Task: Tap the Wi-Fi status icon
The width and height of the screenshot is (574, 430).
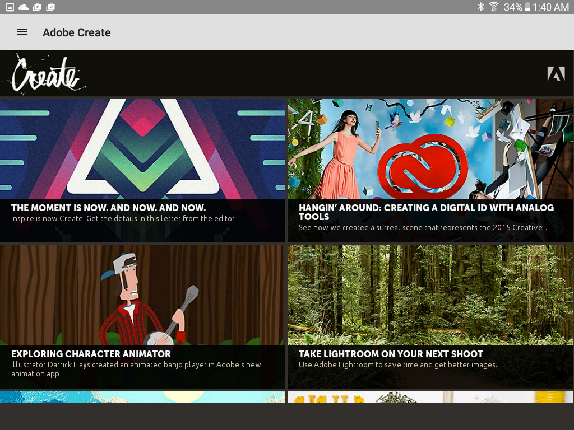Action: [493, 7]
